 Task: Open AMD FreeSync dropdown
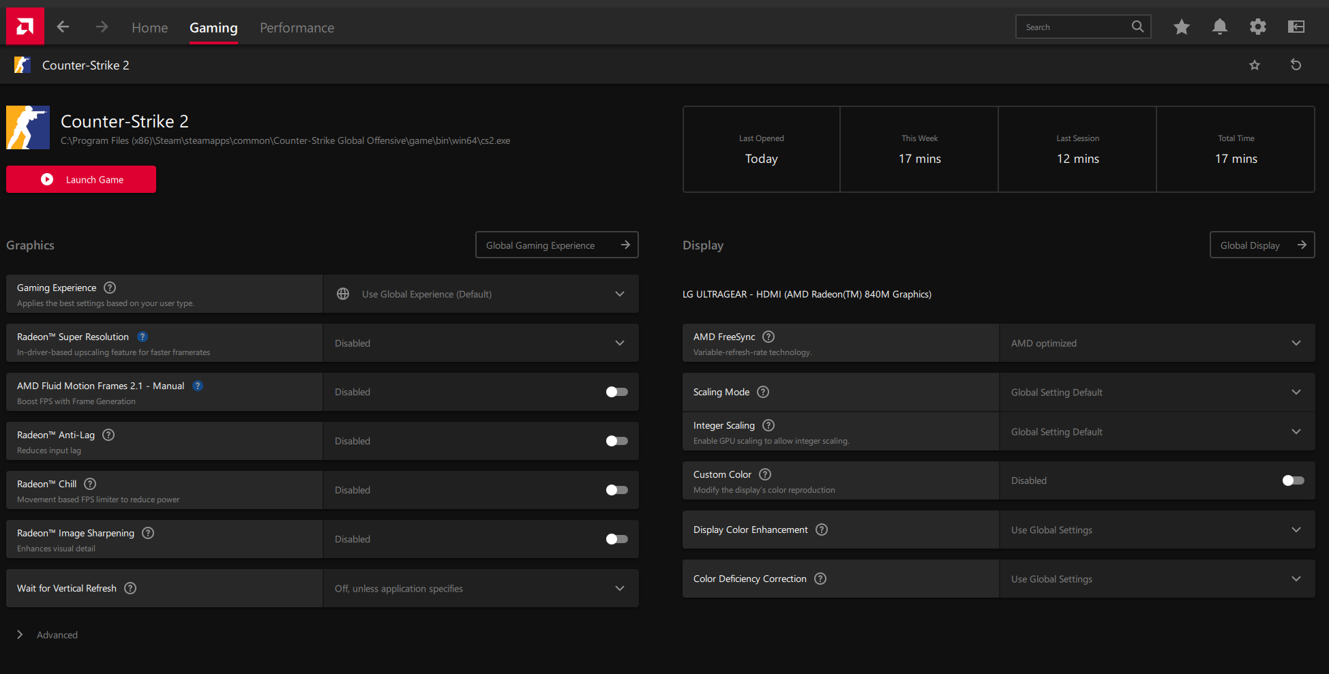(1157, 343)
